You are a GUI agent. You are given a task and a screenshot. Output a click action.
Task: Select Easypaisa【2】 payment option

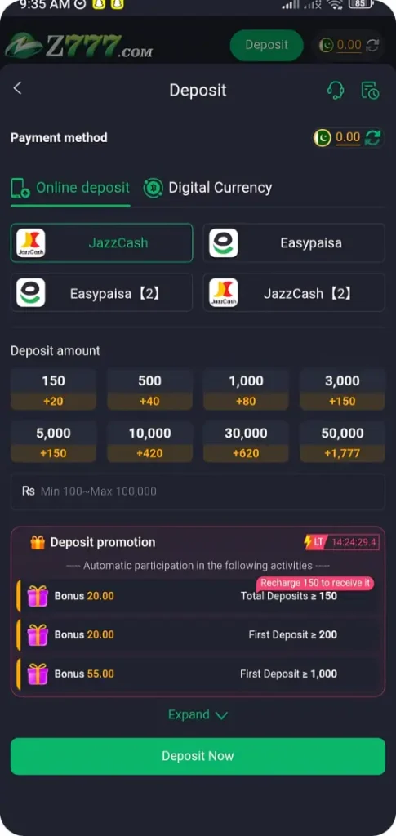click(102, 293)
